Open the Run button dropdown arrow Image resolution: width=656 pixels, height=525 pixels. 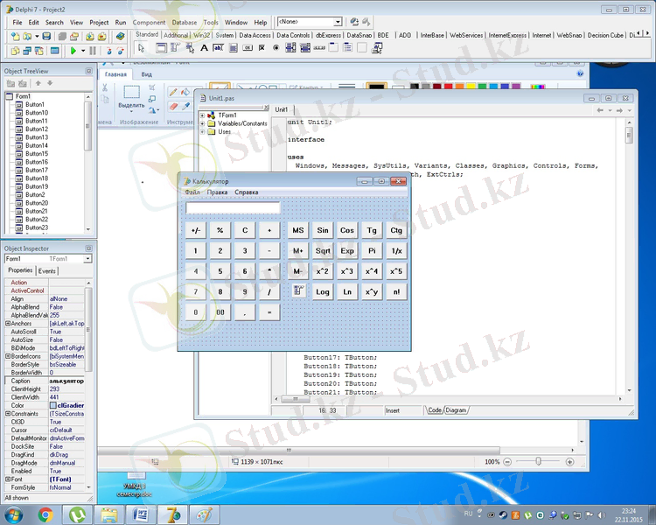[83, 51]
